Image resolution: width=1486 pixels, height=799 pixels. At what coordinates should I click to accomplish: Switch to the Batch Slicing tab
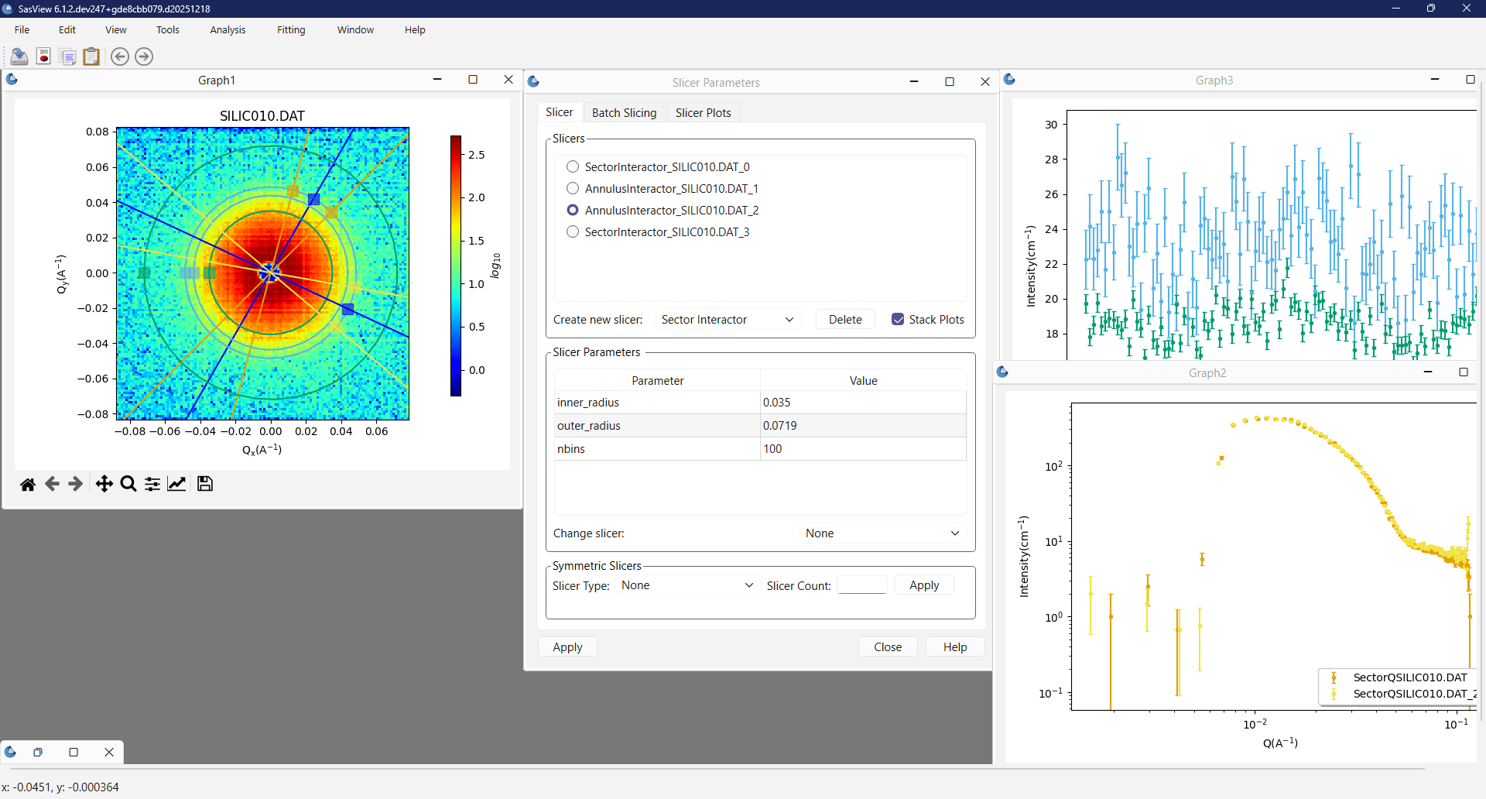click(x=625, y=113)
